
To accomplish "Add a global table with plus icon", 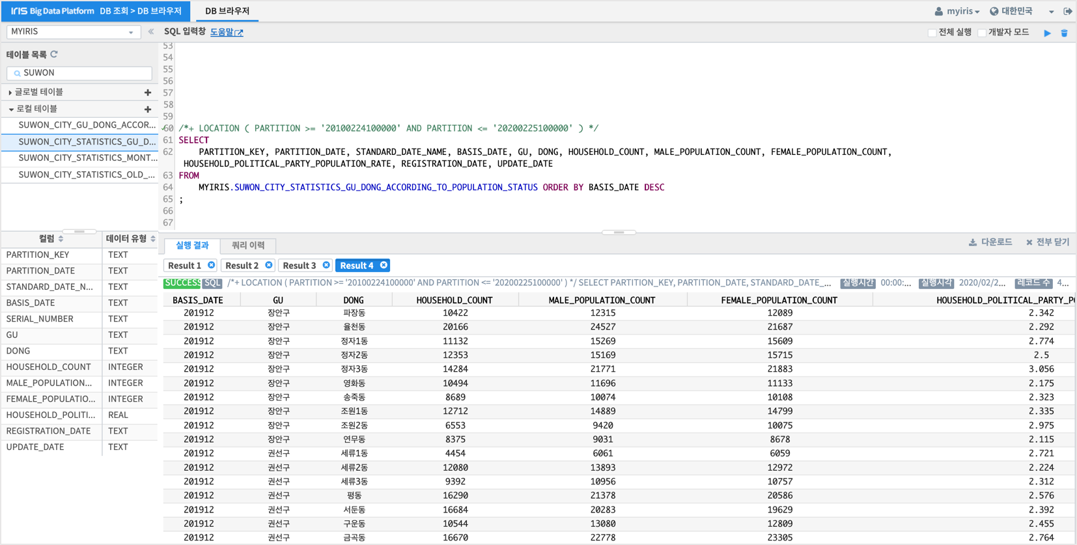I will click(x=148, y=92).
